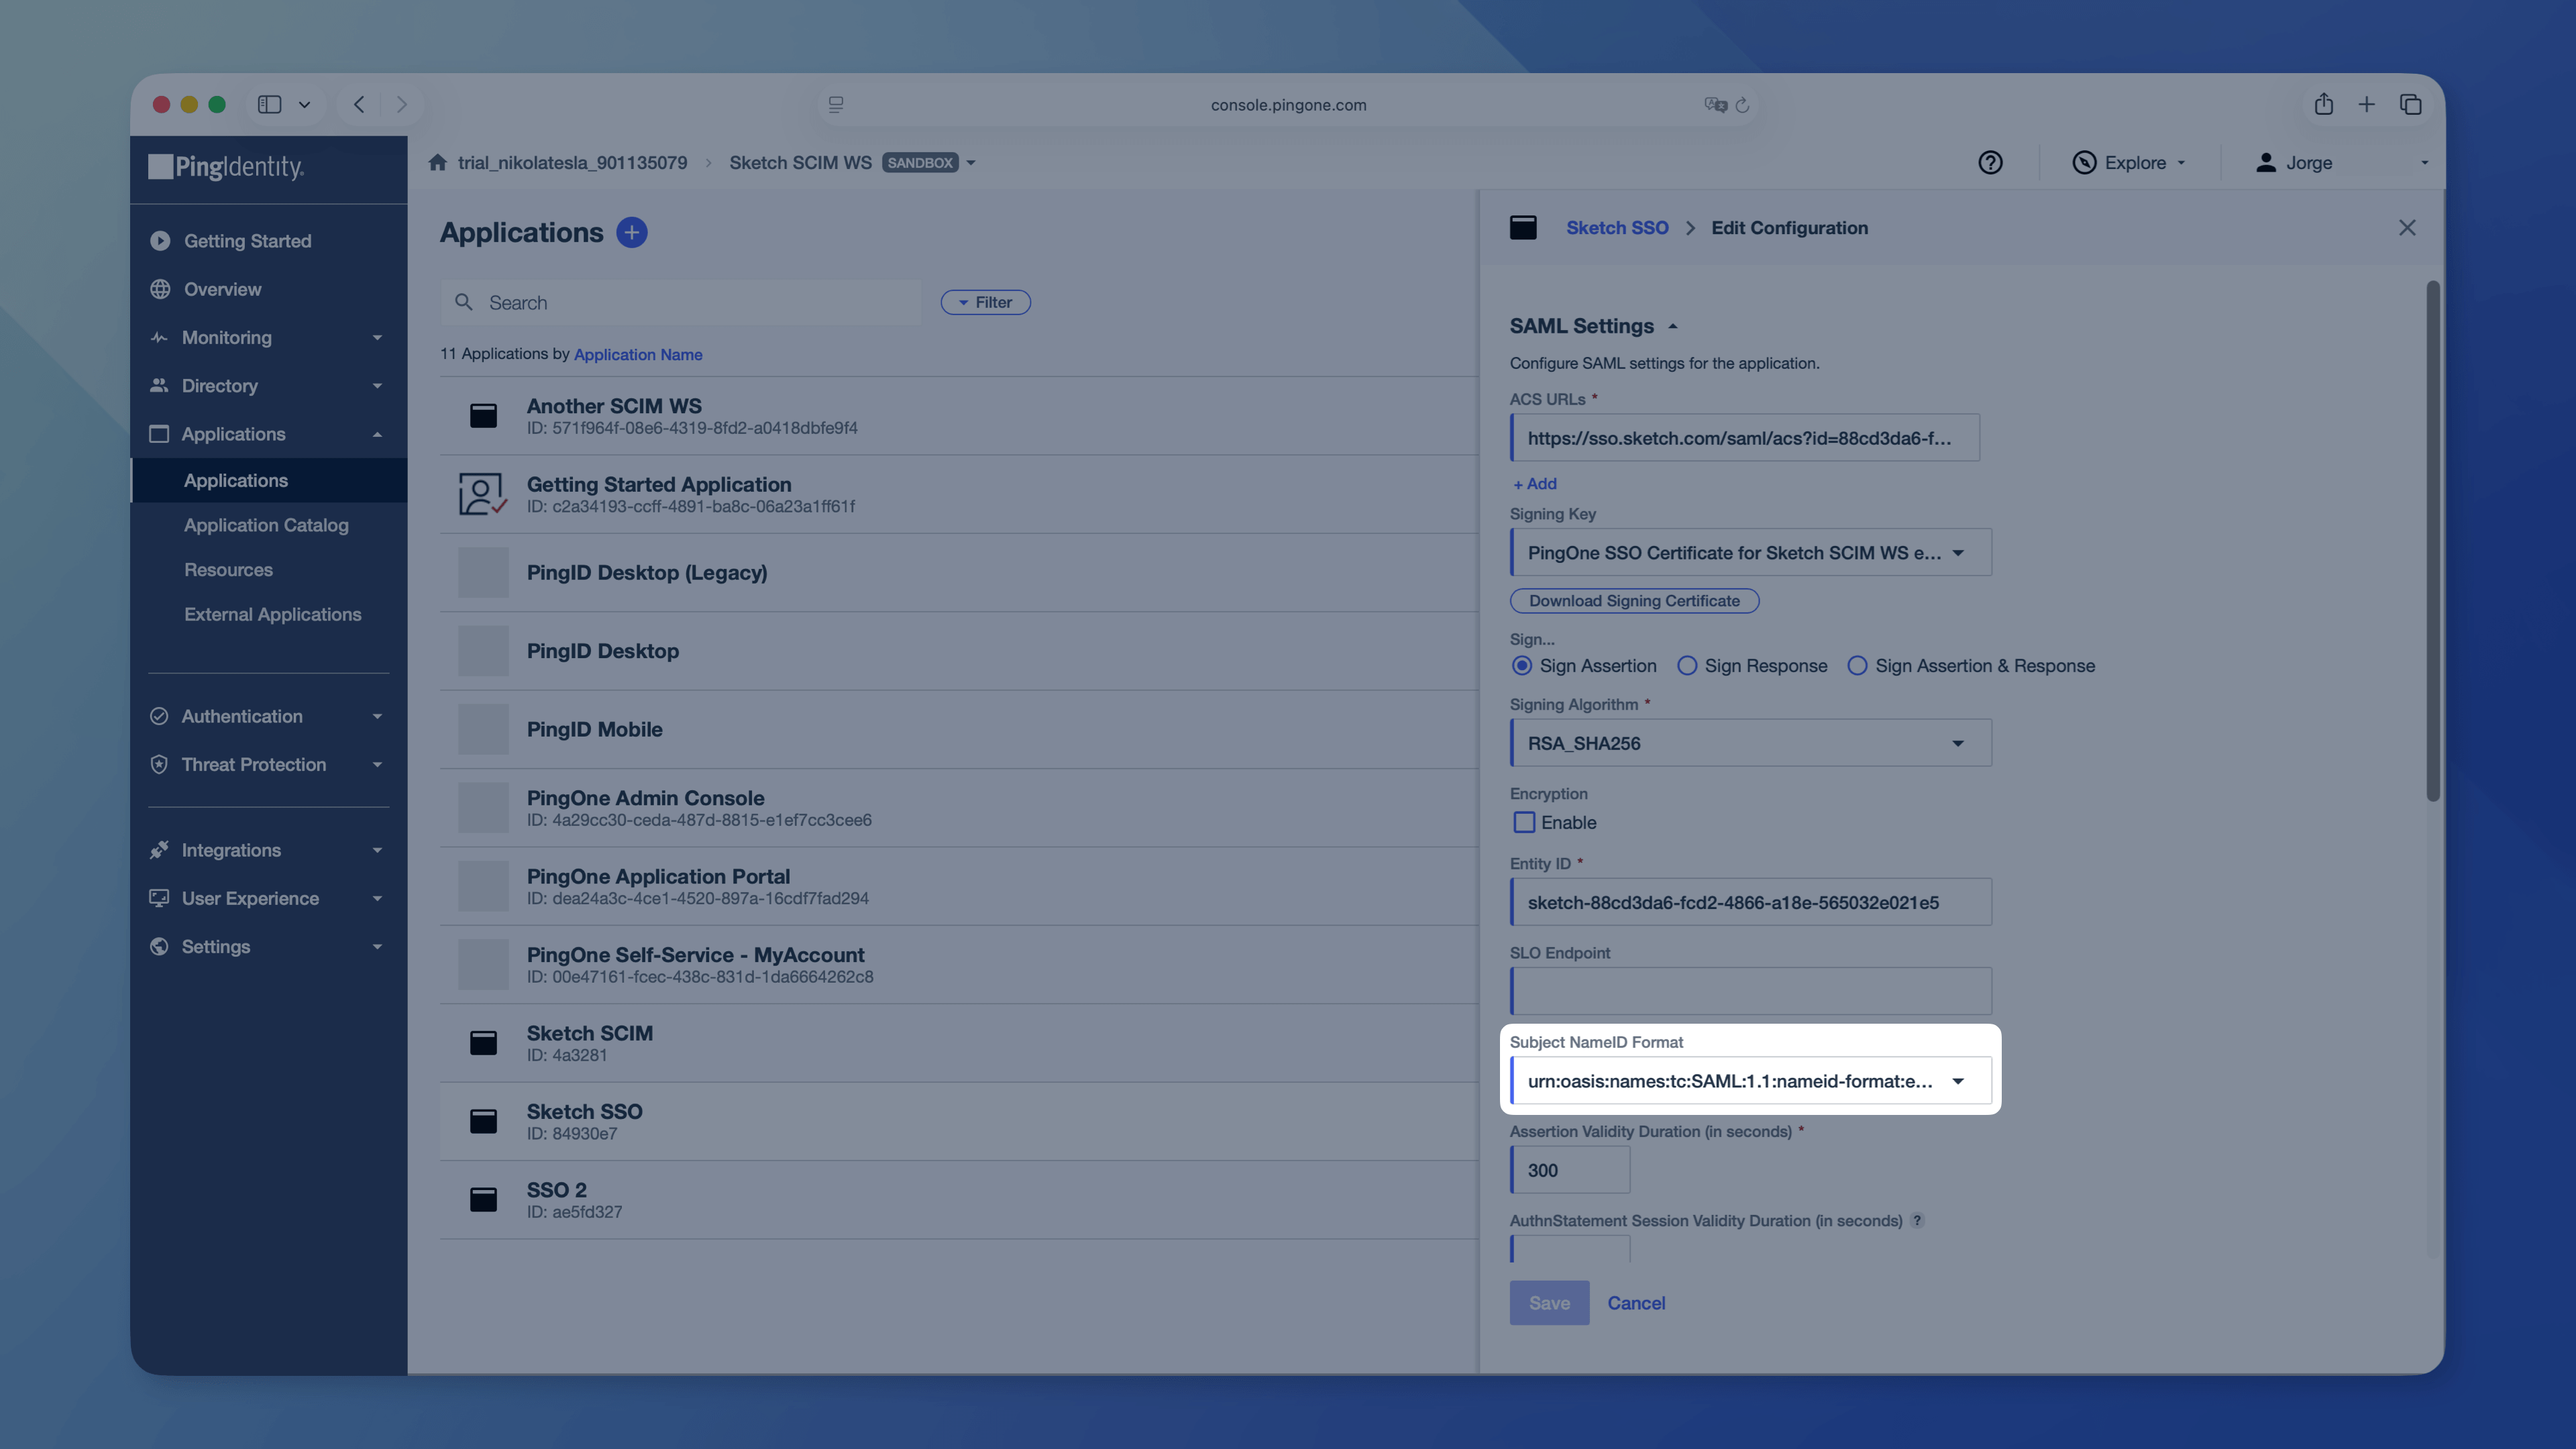Open Application Catalog in the sidebar

pyautogui.click(x=266, y=525)
